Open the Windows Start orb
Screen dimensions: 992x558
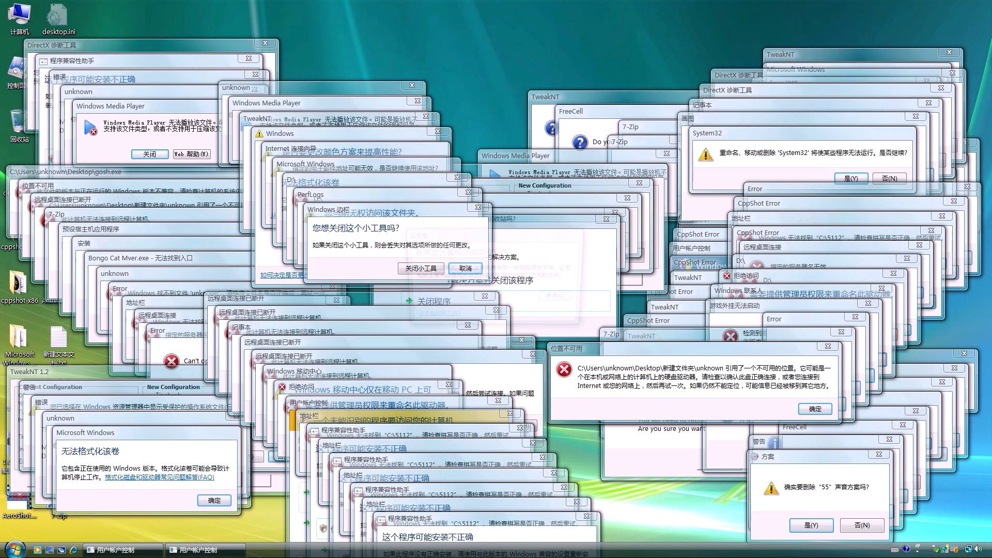(x=15, y=550)
